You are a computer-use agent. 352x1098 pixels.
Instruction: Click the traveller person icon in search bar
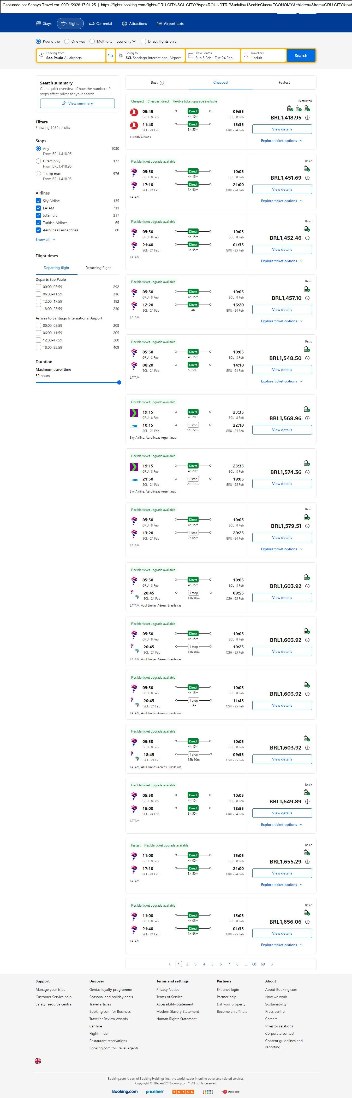pyautogui.click(x=246, y=55)
